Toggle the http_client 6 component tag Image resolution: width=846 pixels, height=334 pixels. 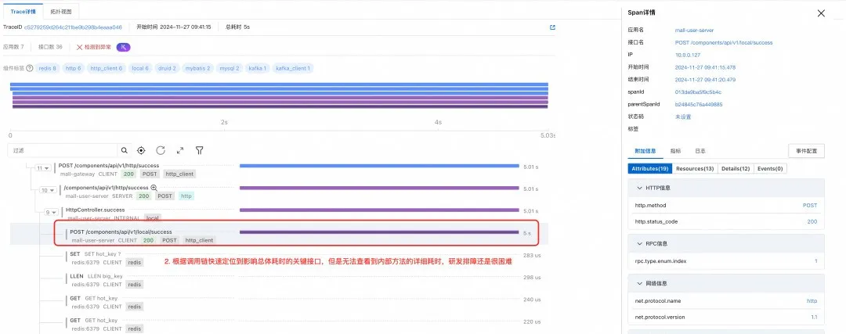point(107,68)
